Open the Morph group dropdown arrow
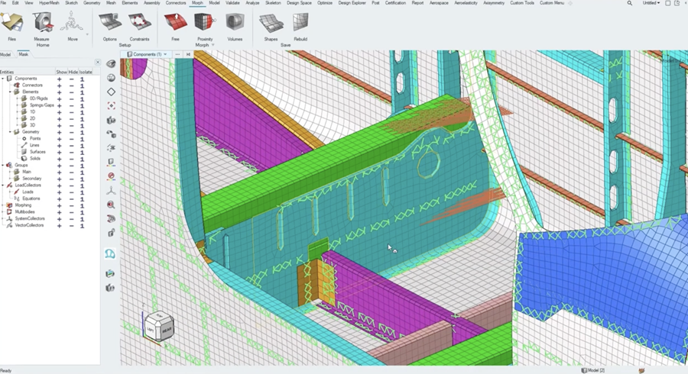Image resolution: width=688 pixels, height=374 pixels. coord(213,45)
